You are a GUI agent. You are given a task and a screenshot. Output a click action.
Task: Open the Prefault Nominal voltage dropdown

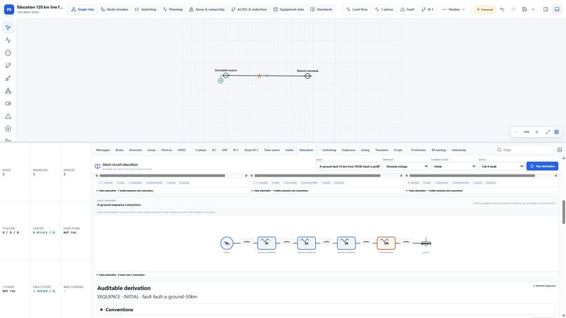pos(406,166)
